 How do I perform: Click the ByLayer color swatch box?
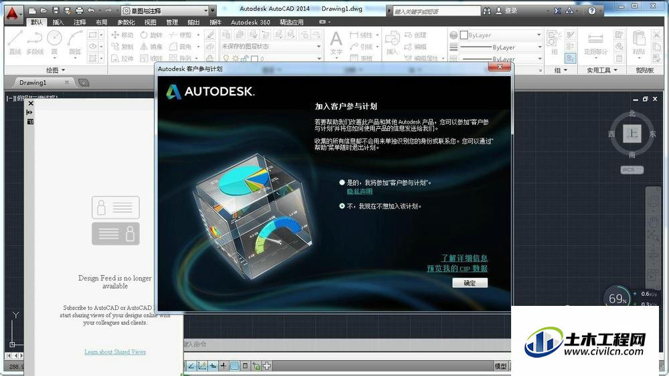[464, 35]
